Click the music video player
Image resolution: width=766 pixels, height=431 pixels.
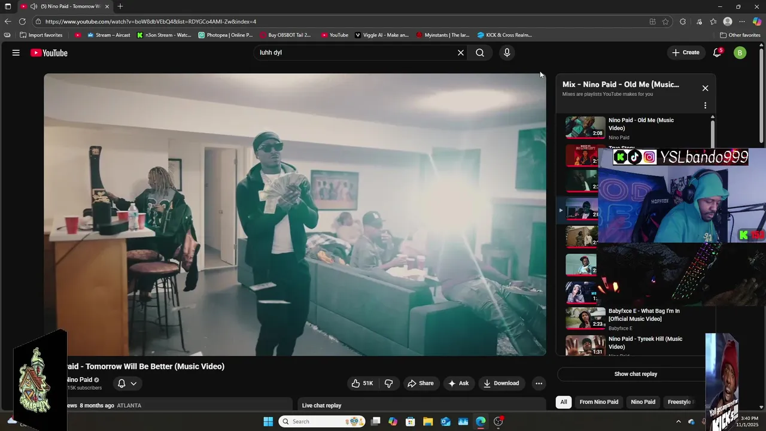point(295,214)
